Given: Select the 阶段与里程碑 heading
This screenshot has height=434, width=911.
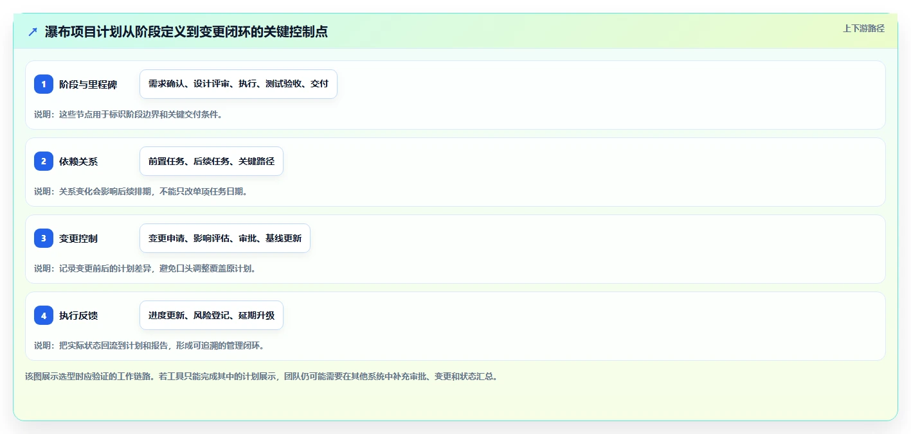Looking at the screenshot, I should (88, 84).
